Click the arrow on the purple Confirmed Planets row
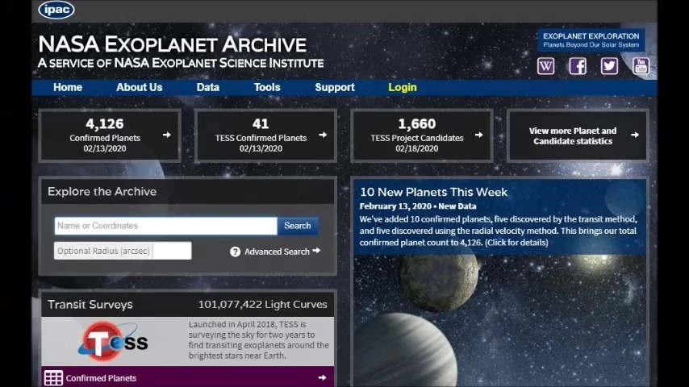Viewport: 689px width, 387px height. click(x=322, y=378)
